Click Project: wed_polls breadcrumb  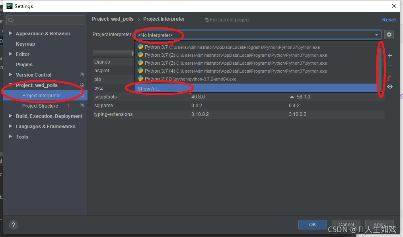(113, 19)
